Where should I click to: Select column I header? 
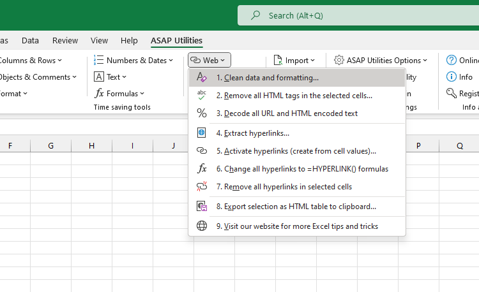133,146
